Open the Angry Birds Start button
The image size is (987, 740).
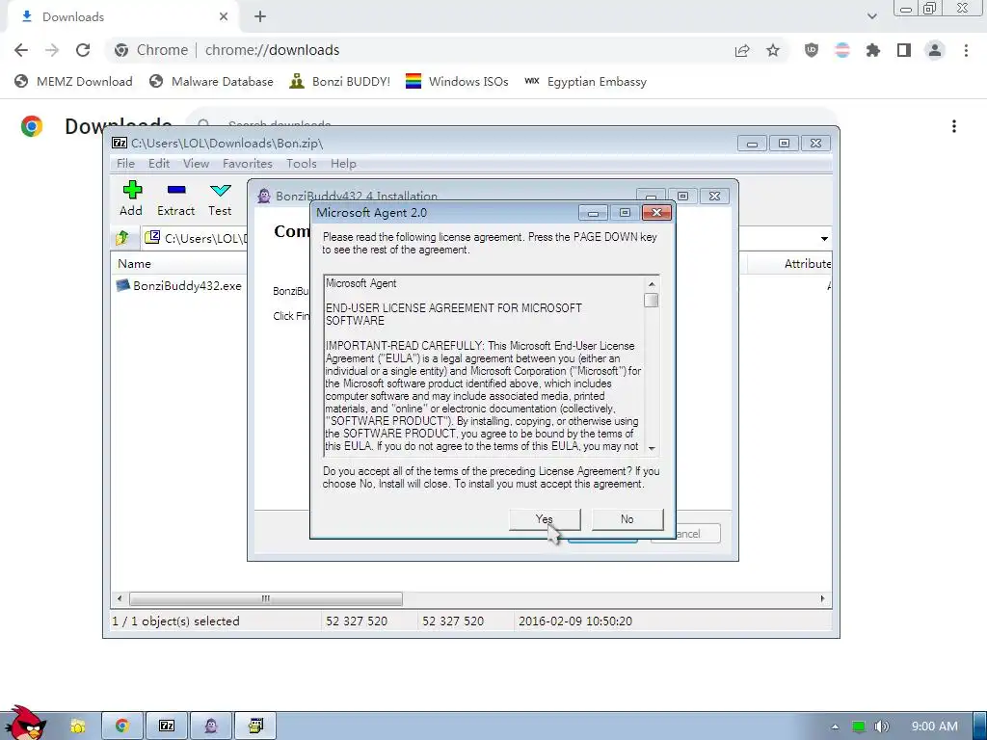(x=25, y=724)
